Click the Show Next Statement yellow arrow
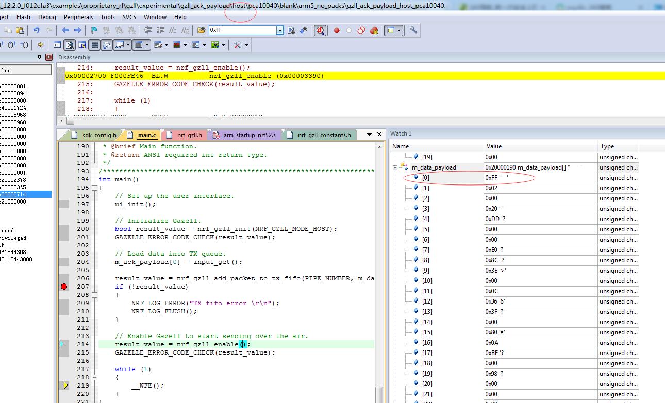The width and height of the screenshot is (665, 403). [x=40, y=45]
